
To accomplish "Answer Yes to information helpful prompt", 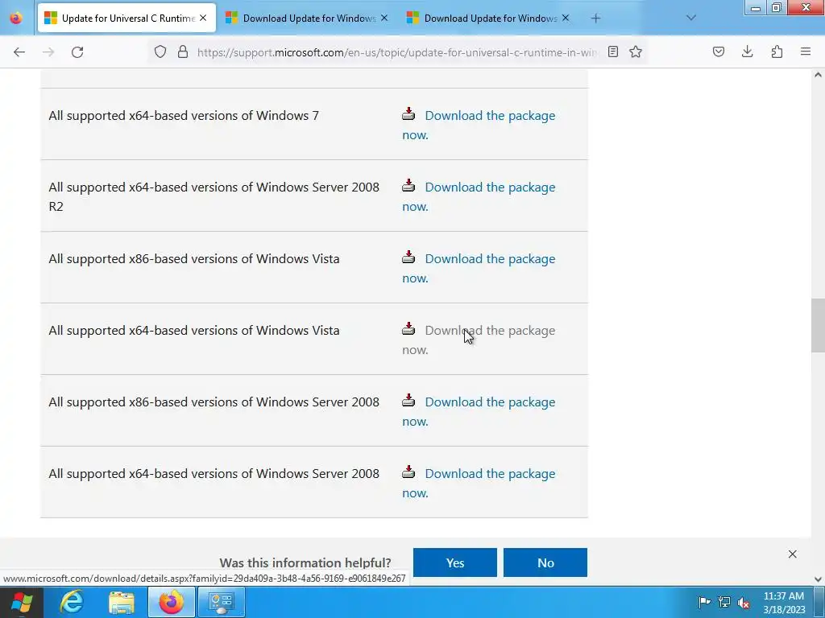I will pos(455,562).
